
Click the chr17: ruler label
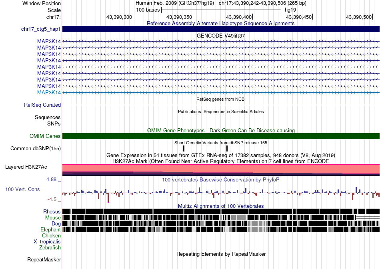[53, 17]
